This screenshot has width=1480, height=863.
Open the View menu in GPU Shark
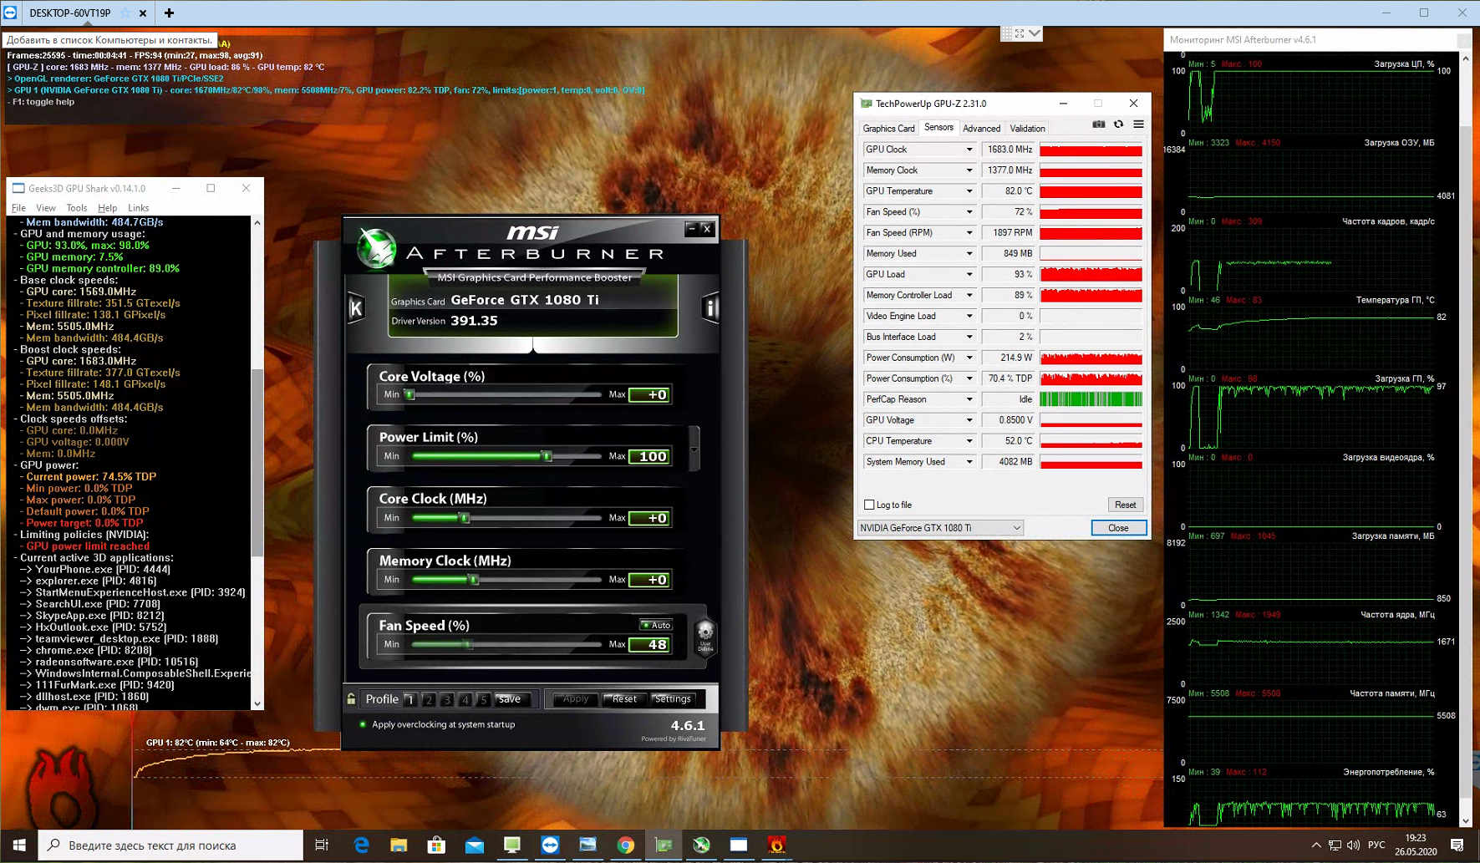tap(46, 208)
